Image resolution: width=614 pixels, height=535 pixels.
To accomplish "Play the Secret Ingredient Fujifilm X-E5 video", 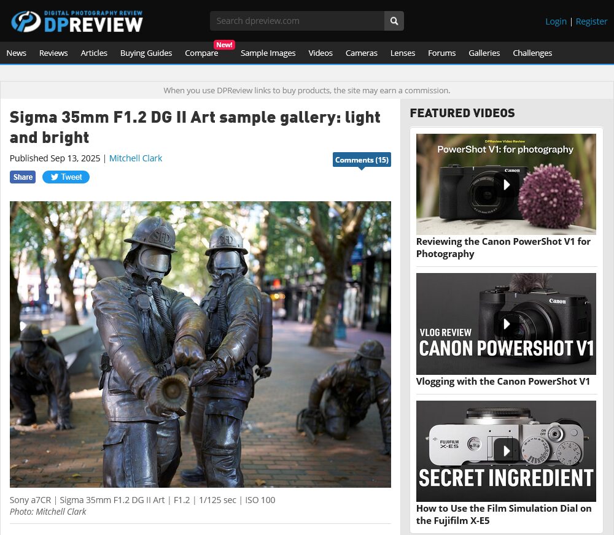I will tap(506, 451).
